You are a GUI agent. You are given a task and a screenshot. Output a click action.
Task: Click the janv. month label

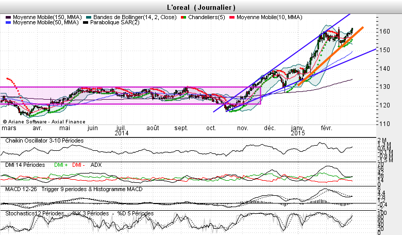click(x=297, y=128)
